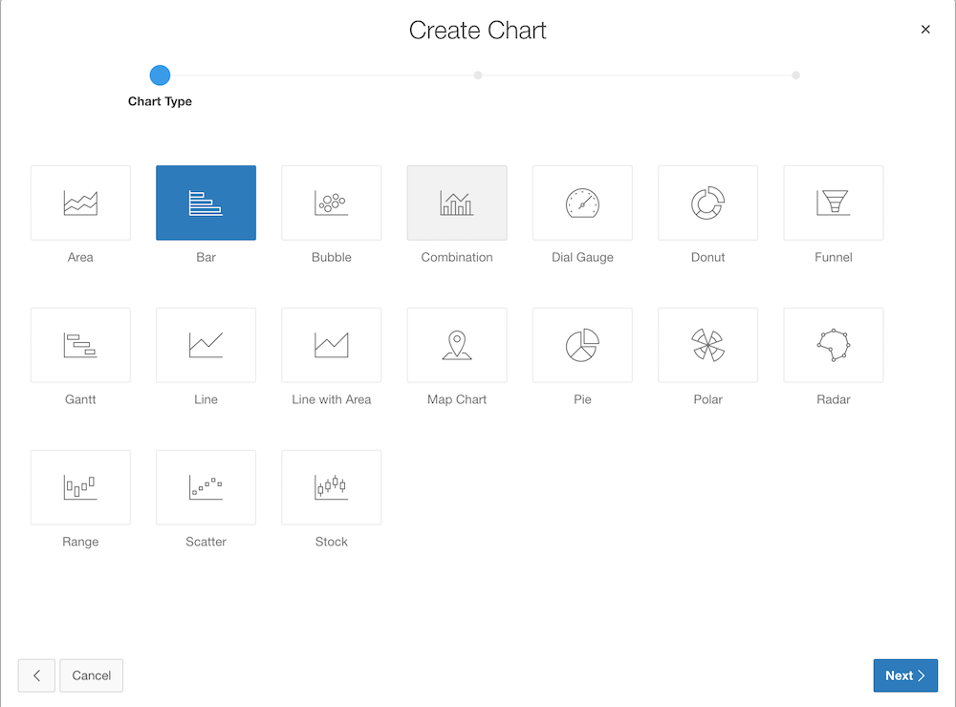Select the Map Chart option
Image resolution: width=956 pixels, height=707 pixels.
pos(457,345)
